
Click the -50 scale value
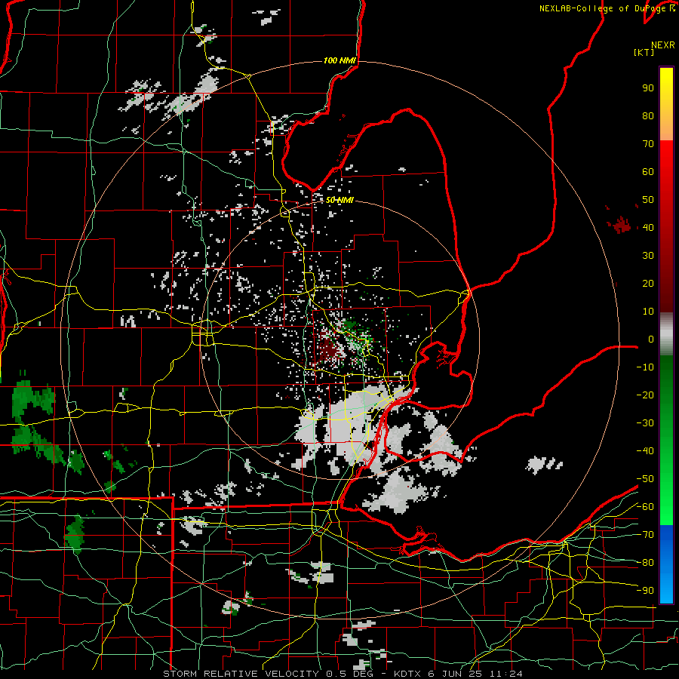tap(645, 478)
